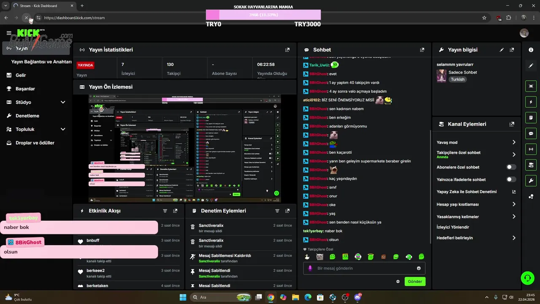Viewport: 540px width, 304px height.
Task: Toggle the chat bubble icon in right sidebar
Action: [x=531, y=133]
